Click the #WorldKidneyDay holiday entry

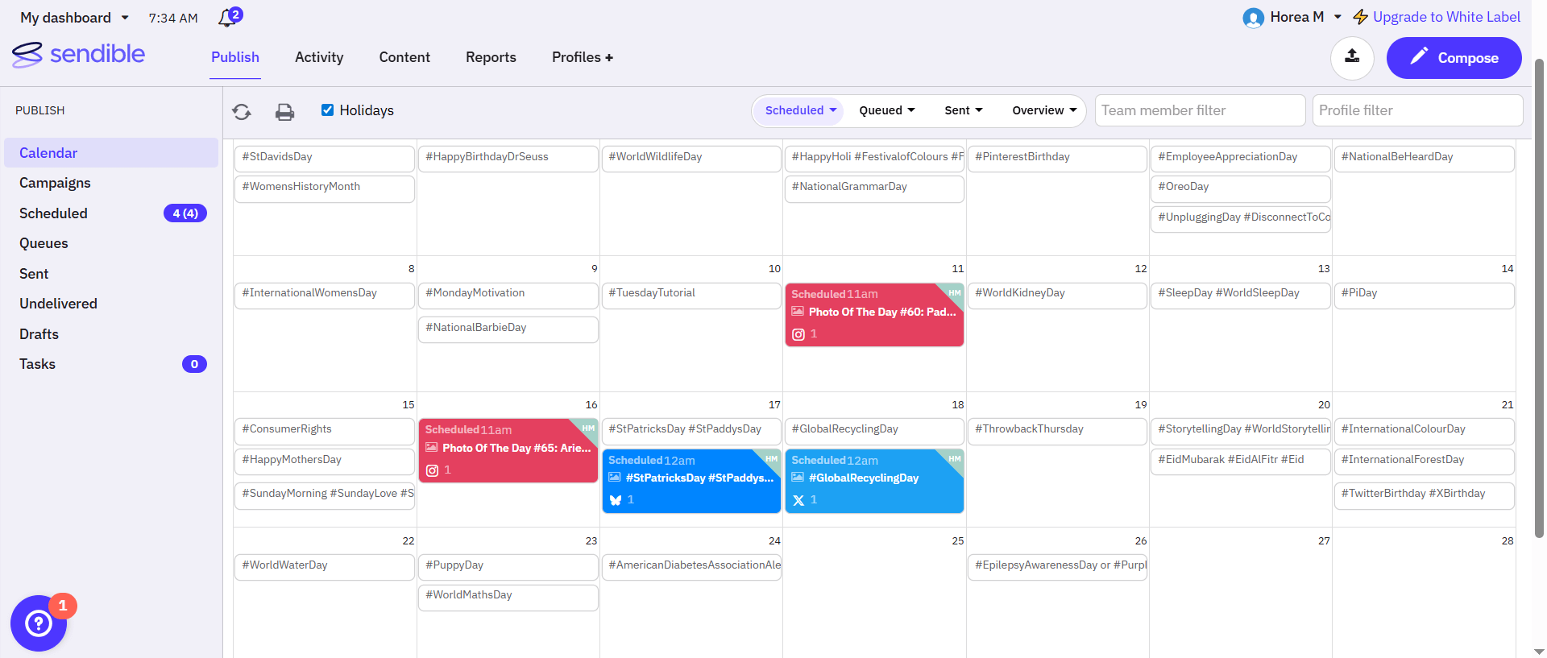coord(1057,294)
